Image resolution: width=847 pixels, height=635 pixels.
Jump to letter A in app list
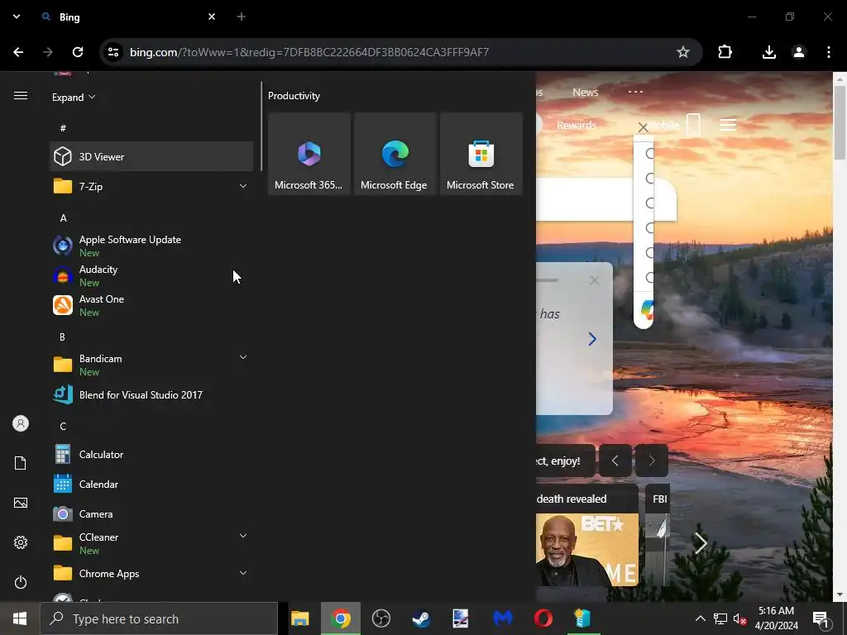click(63, 218)
